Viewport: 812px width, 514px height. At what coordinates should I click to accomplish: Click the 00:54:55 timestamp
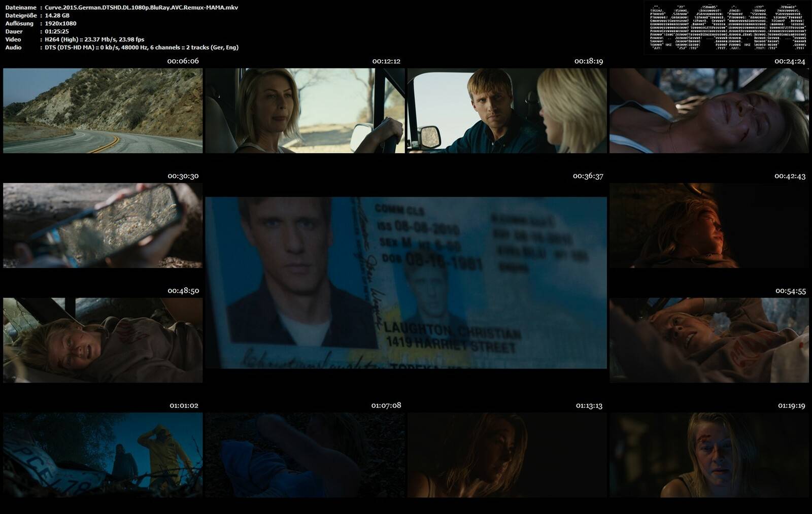coord(791,291)
